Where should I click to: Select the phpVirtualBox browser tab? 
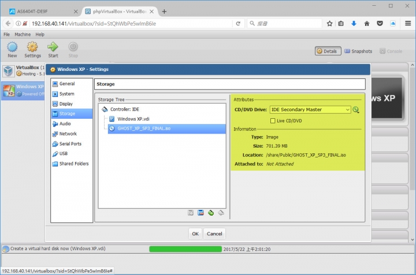pos(120,12)
